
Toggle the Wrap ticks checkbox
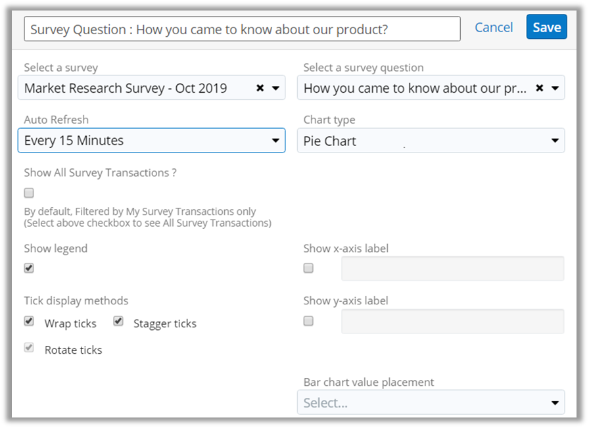click(29, 321)
